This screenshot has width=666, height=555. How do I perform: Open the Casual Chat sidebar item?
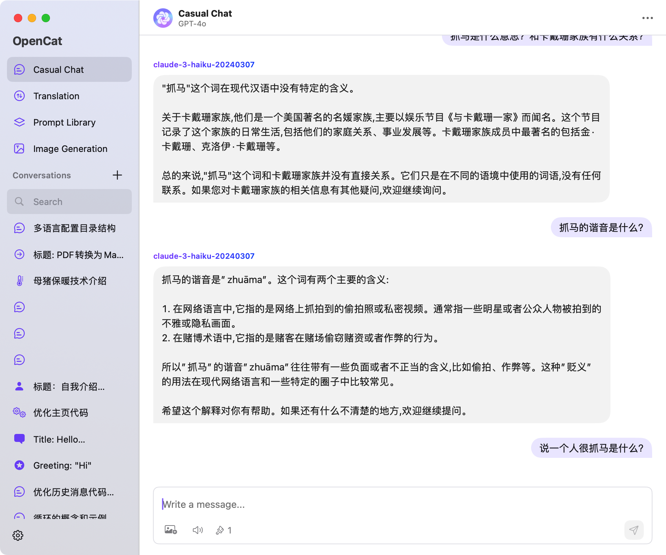(x=69, y=69)
